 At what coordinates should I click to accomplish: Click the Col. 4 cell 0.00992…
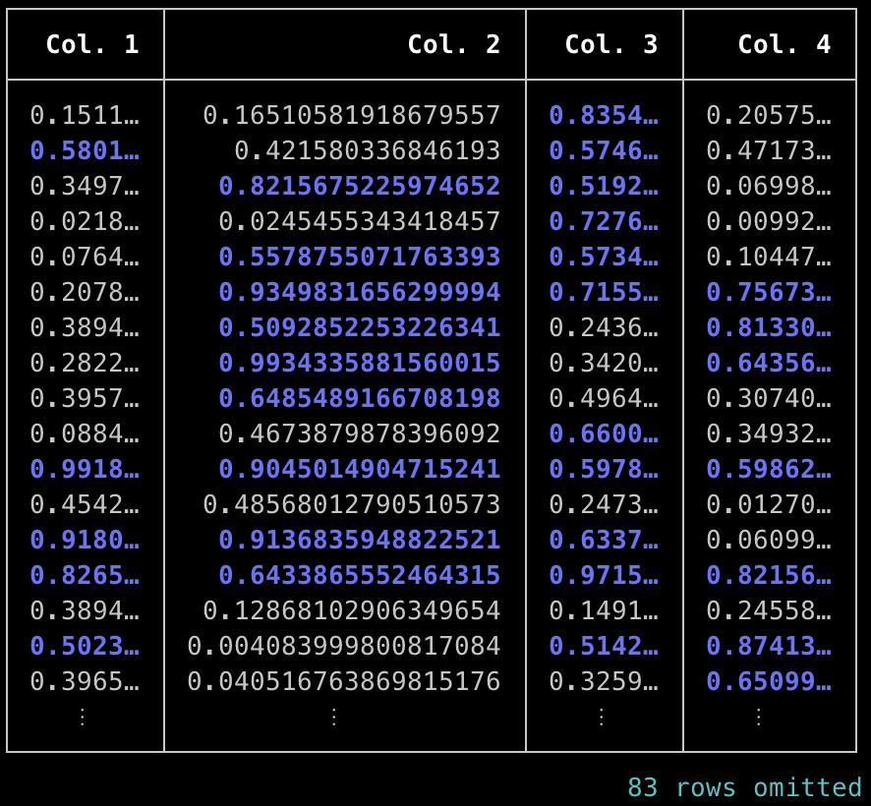(x=769, y=221)
